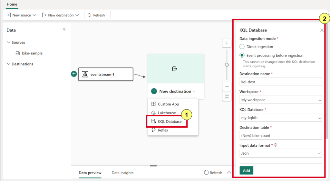The height and width of the screenshot is (181, 330).
Task: Click the Add button
Action: point(246,170)
